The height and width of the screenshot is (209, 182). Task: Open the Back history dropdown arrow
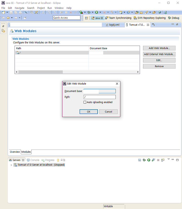[12, 18]
